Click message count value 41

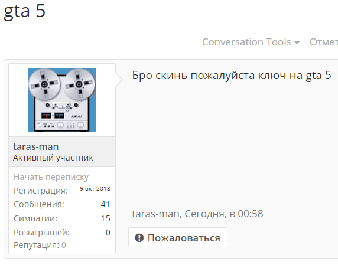point(105,204)
